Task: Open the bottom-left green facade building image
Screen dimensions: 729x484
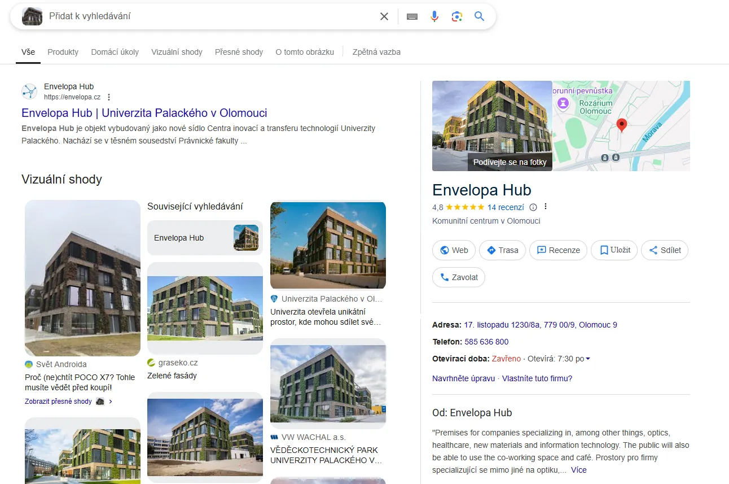Action: (82, 451)
